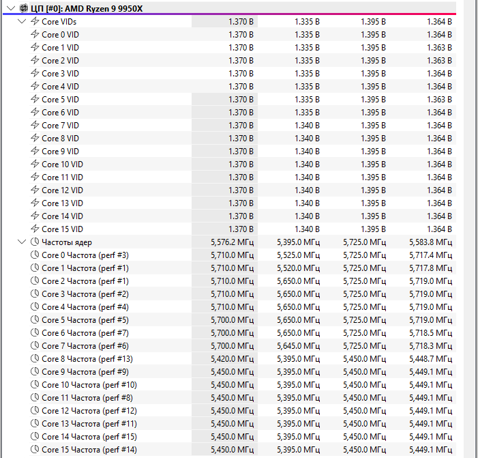Click the clock icon for Core 15 Частота

(x=35, y=449)
